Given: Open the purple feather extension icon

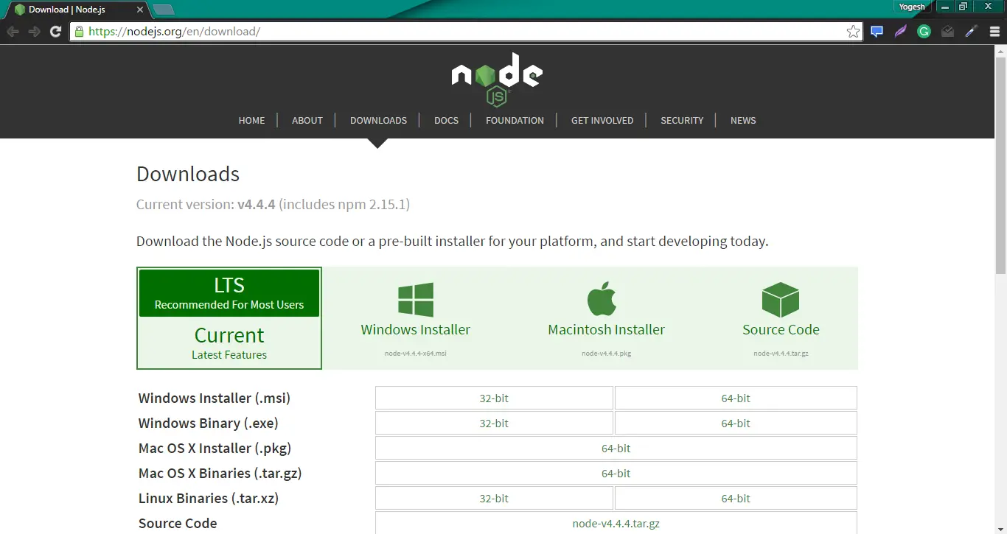Looking at the screenshot, I should [900, 32].
